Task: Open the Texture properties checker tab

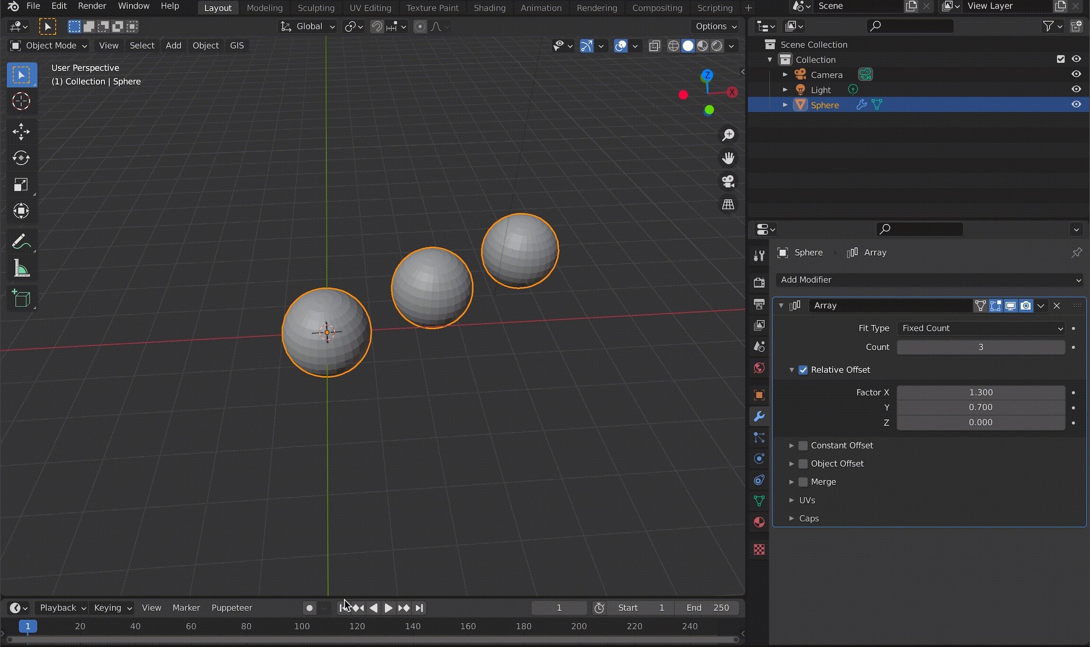Action: coord(759,549)
